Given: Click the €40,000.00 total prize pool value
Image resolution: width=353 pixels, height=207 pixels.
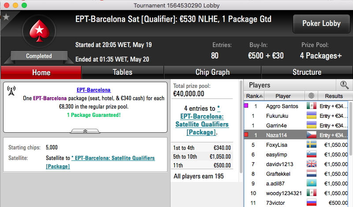Looking at the screenshot, I should (x=189, y=94).
